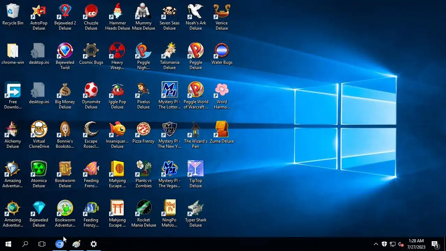Open Windows Security tray icon
The height and width of the screenshot is (251, 446).
(384, 244)
